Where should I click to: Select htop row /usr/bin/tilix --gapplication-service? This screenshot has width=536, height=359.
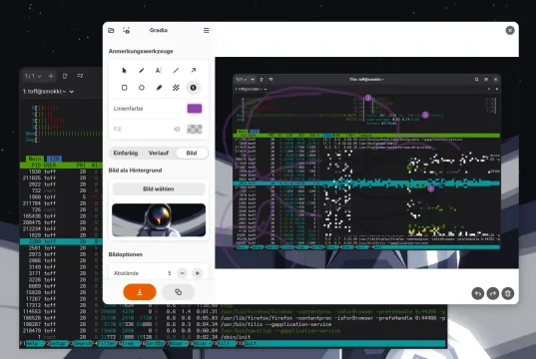click(x=234, y=324)
